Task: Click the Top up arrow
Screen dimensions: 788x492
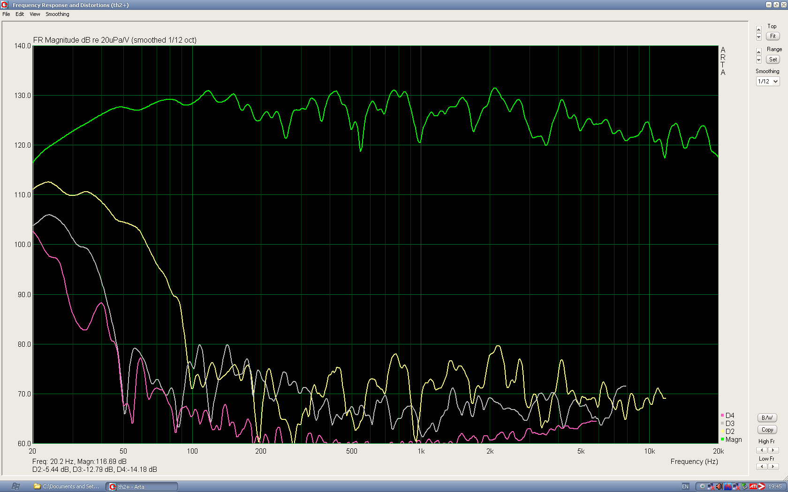Action: point(759,30)
